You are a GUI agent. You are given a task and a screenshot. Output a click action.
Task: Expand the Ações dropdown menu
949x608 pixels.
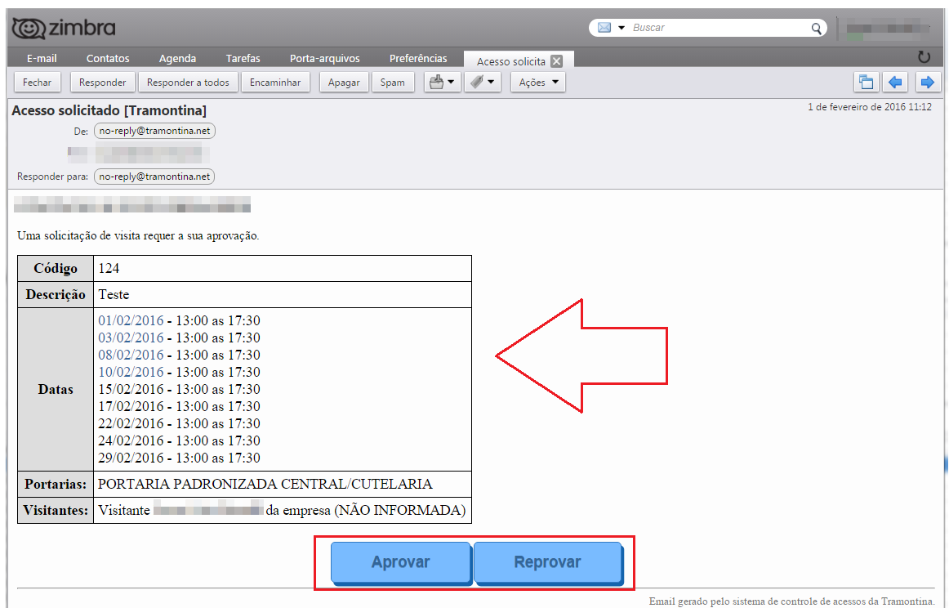538,83
